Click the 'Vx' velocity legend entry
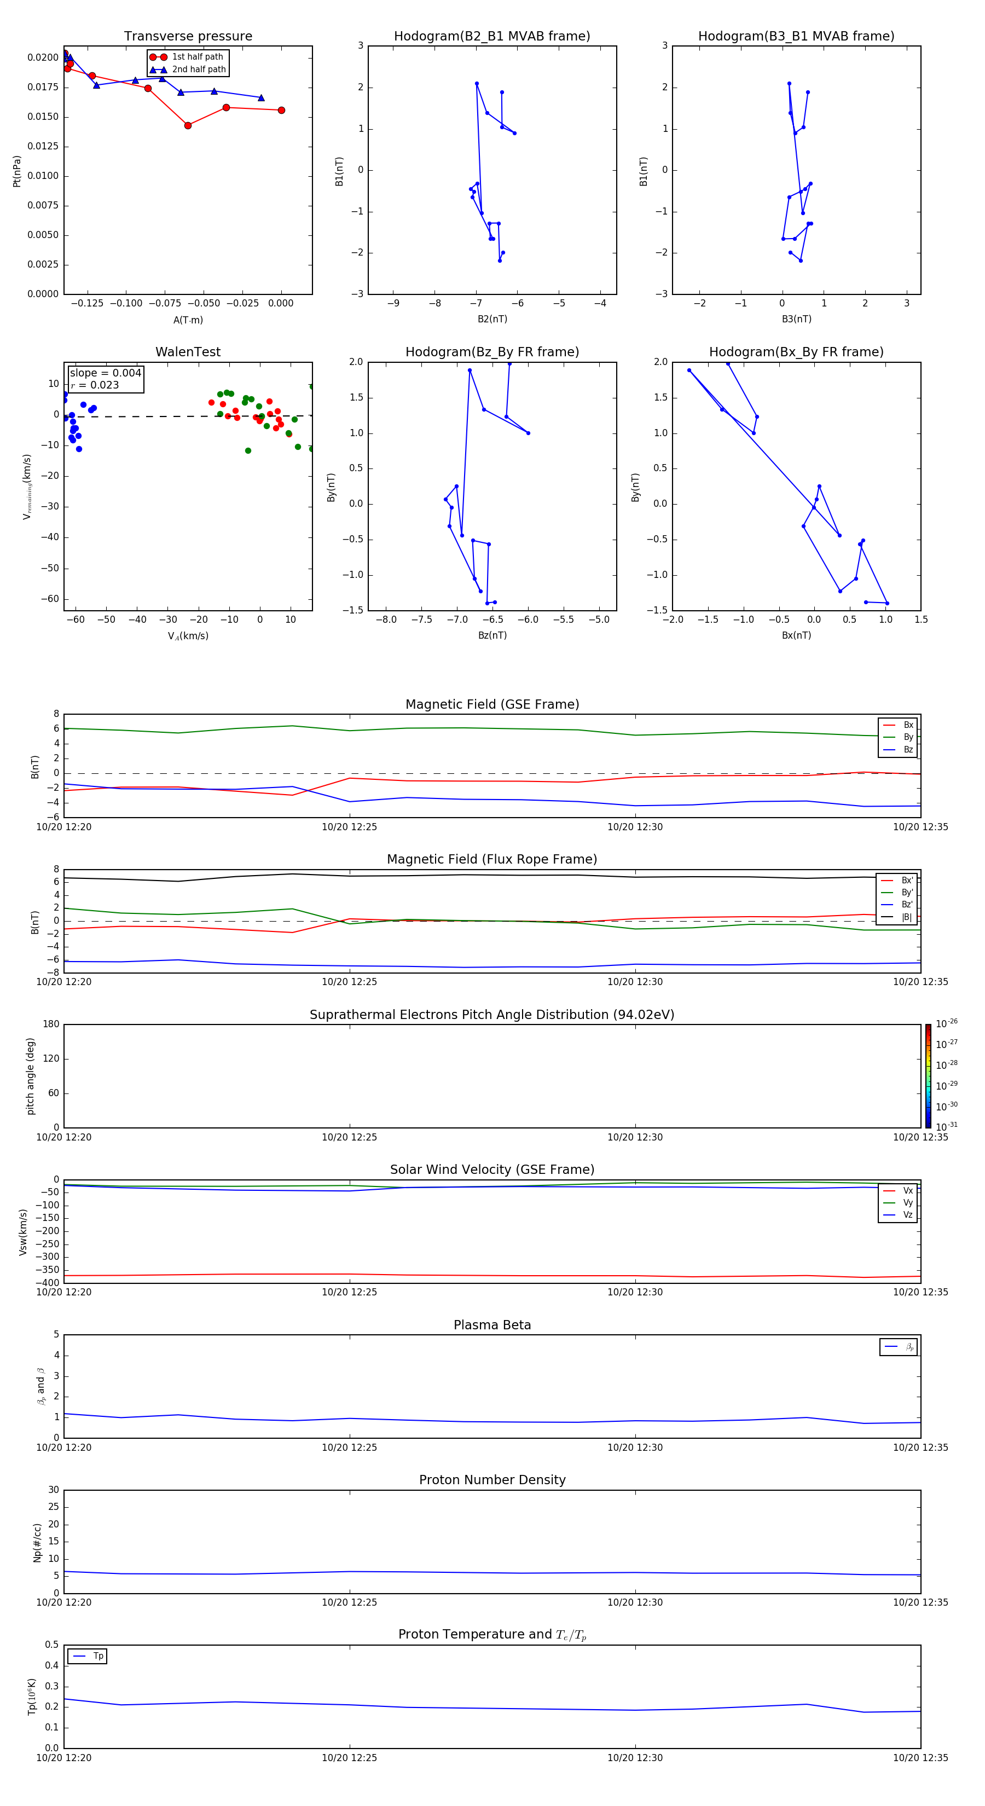This screenshot has width=985, height=1806. point(899,1190)
